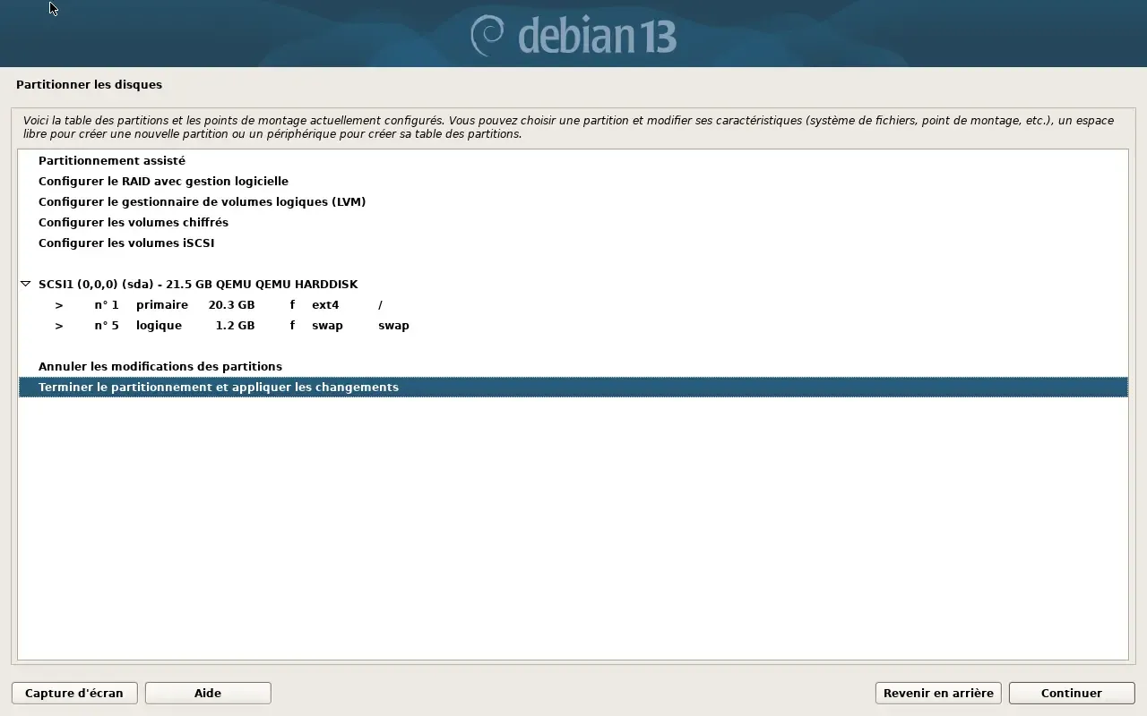1147x716 pixels.
Task: Open the Aide help button
Action: [x=208, y=693]
